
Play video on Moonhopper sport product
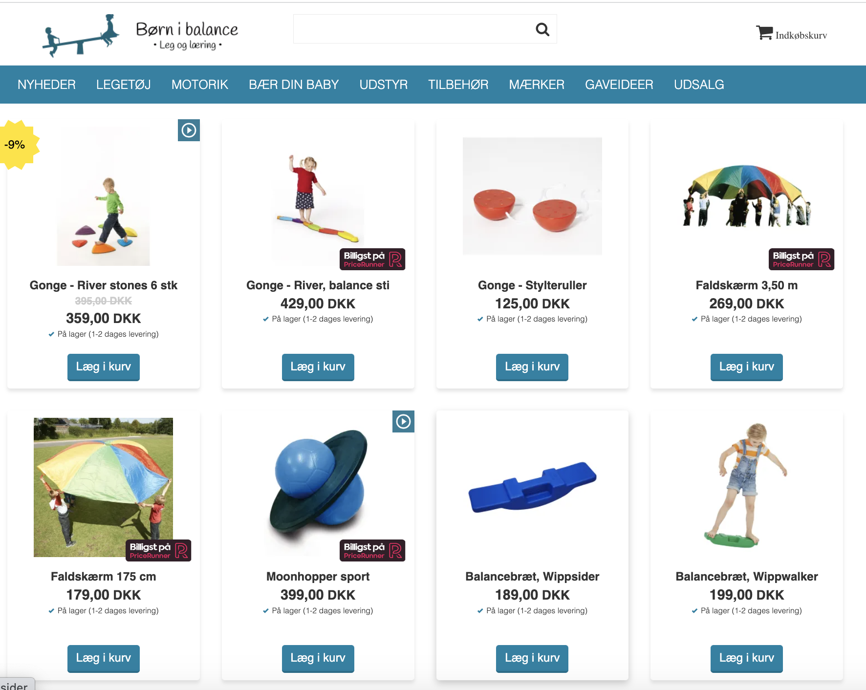(403, 421)
